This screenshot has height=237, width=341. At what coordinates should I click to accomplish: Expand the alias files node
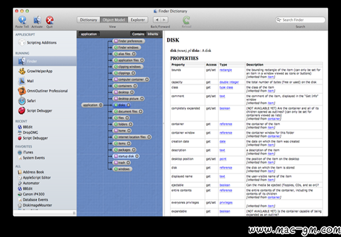click(134, 54)
